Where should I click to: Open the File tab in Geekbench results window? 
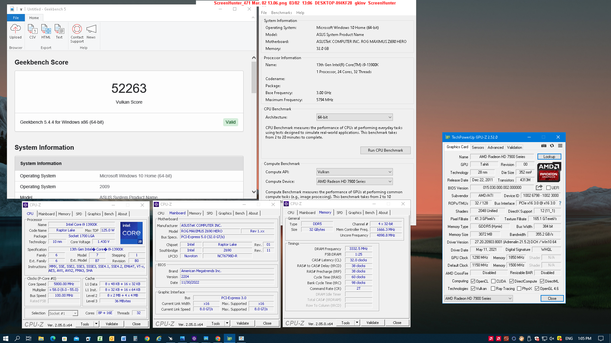[16, 18]
